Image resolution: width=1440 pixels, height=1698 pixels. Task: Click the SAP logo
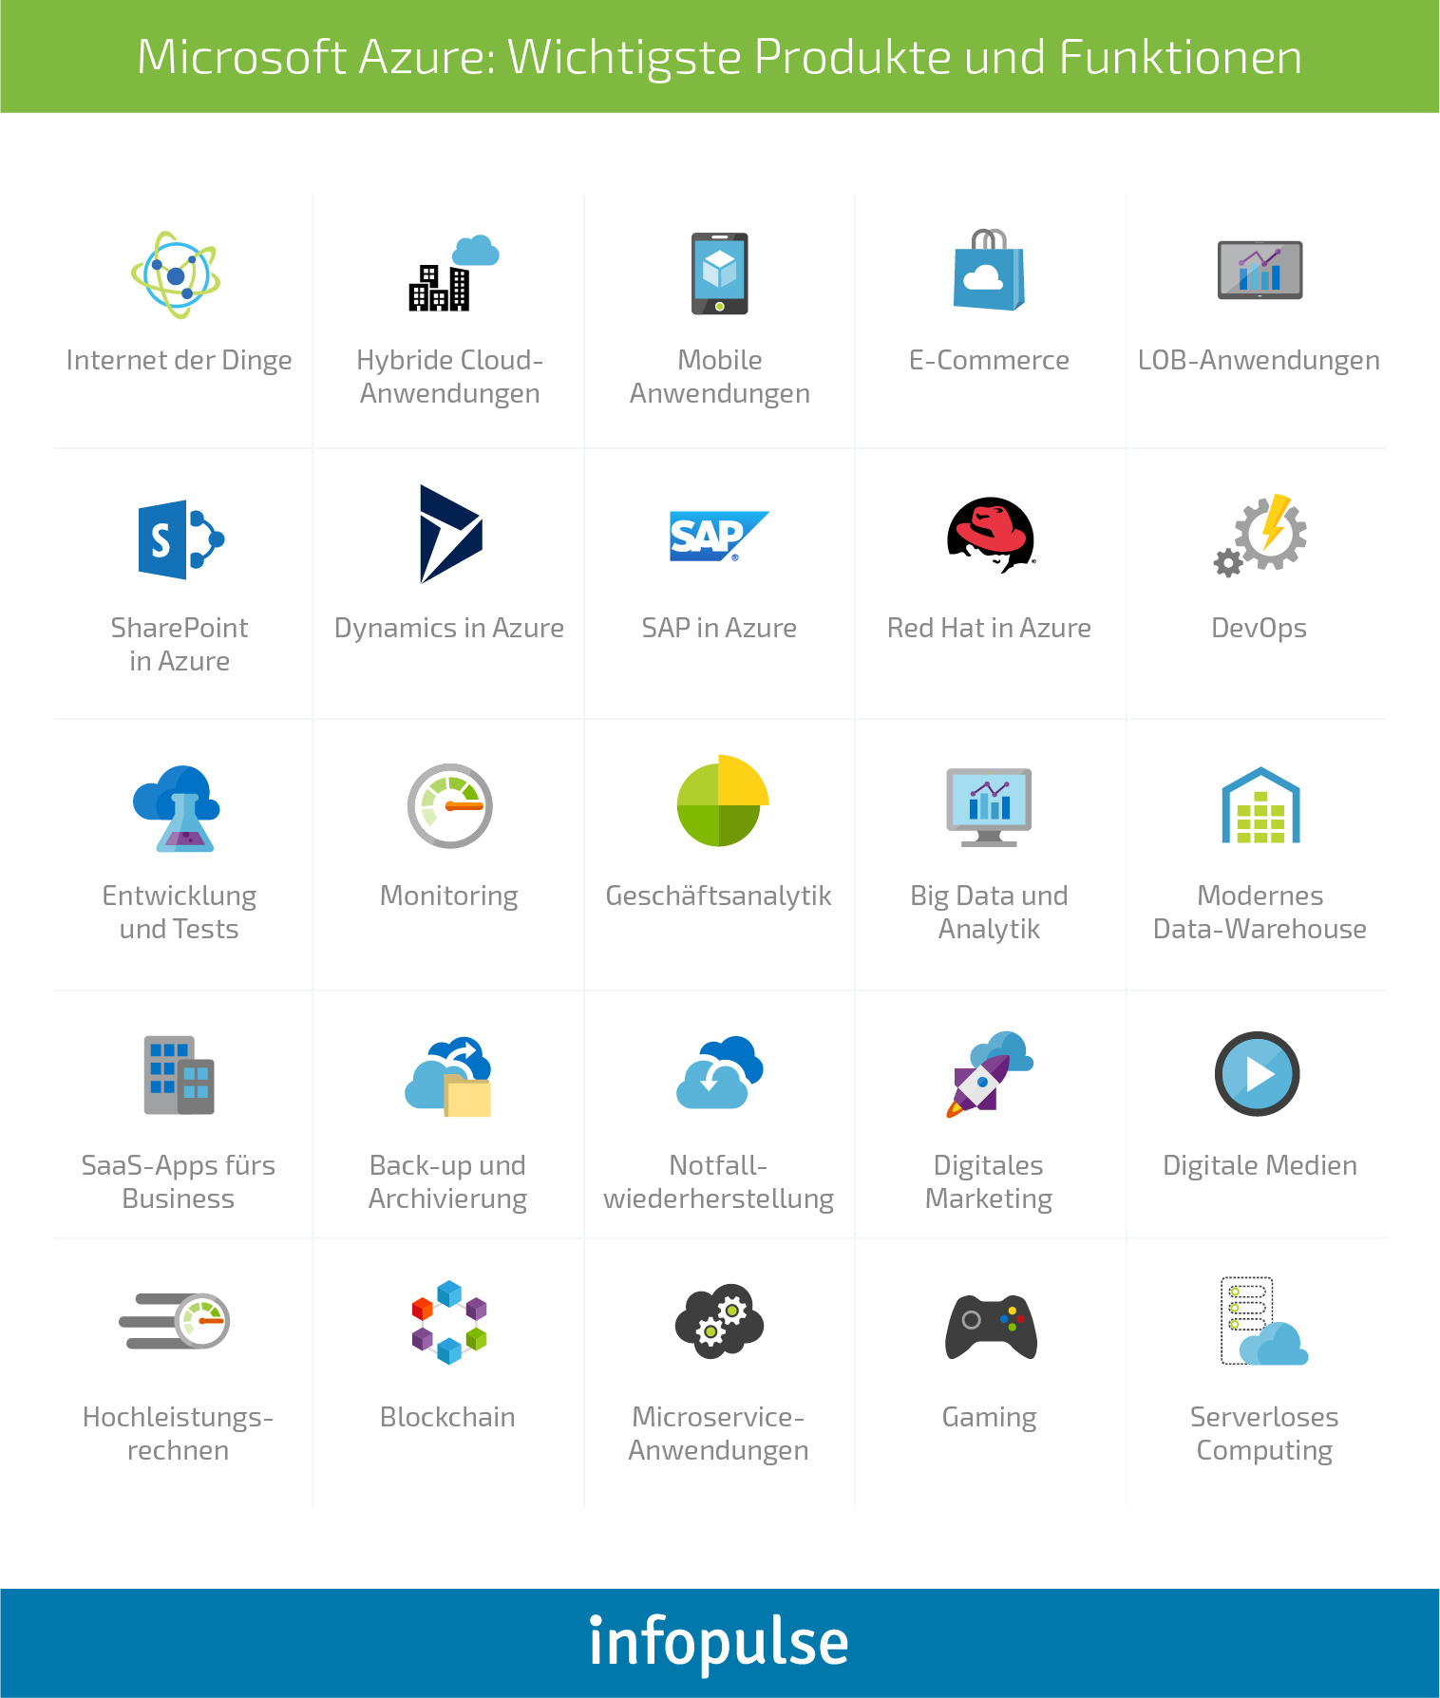(x=719, y=537)
